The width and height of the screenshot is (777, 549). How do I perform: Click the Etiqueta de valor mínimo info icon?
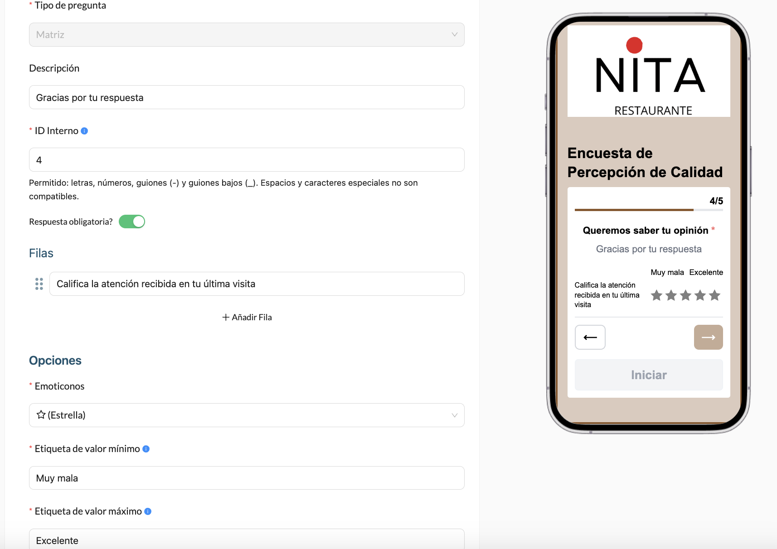(146, 449)
